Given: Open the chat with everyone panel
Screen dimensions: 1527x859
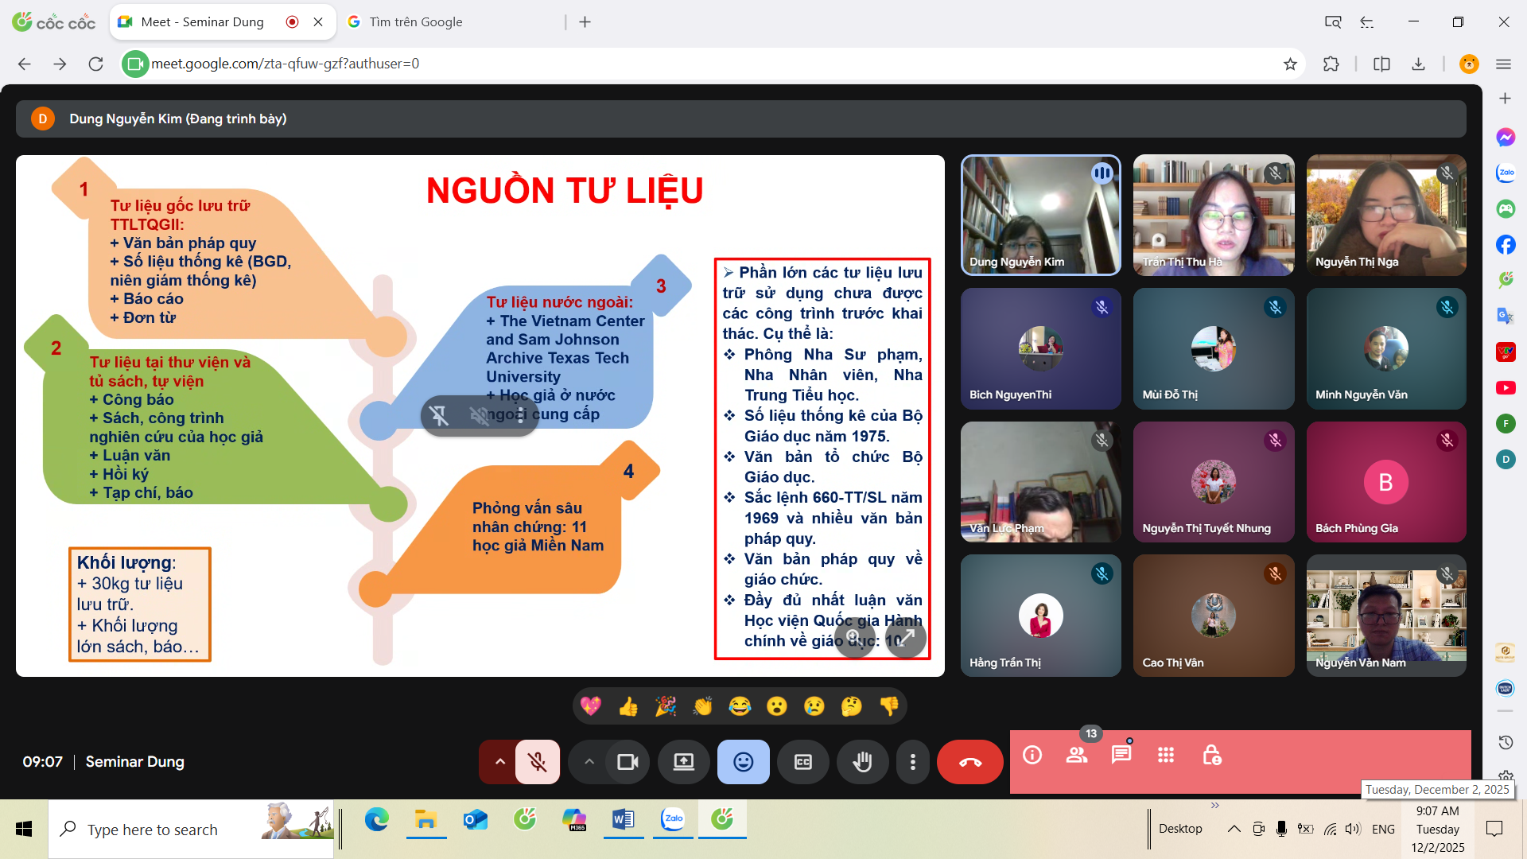Looking at the screenshot, I should pos(1121,755).
